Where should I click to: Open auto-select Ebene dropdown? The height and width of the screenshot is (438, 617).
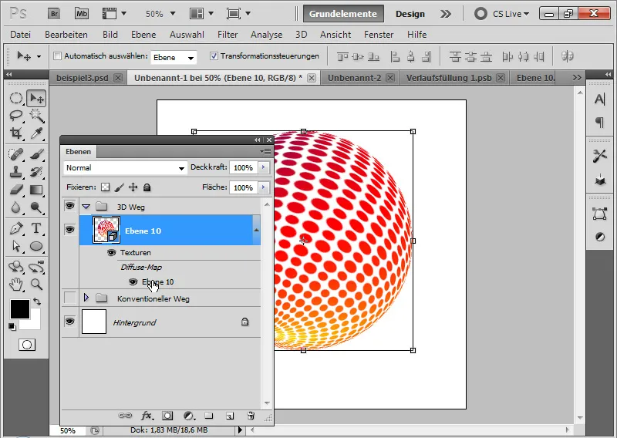pos(174,58)
